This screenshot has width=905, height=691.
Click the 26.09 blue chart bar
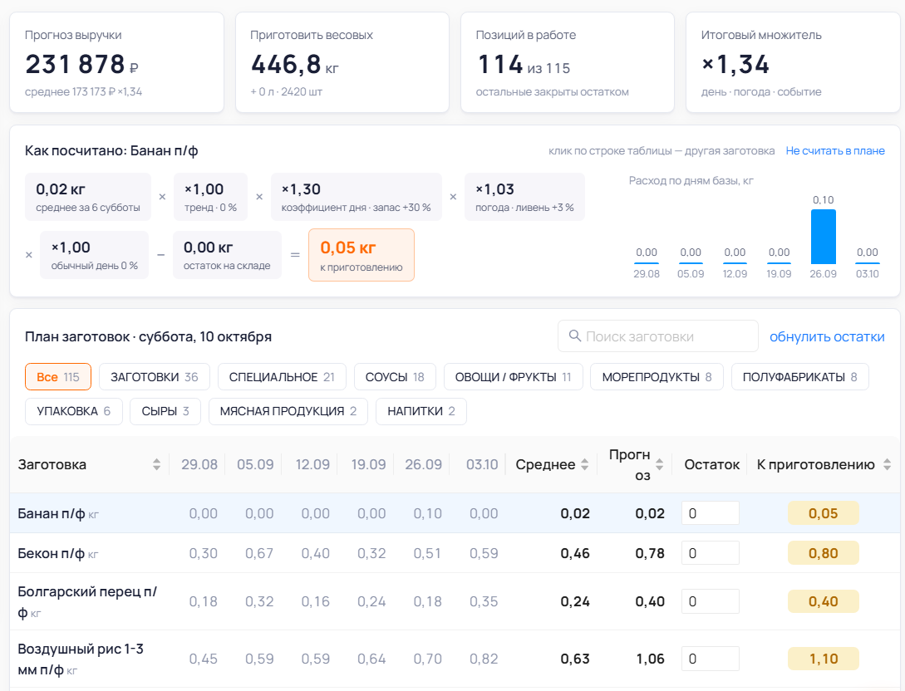(x=823, y=237)
